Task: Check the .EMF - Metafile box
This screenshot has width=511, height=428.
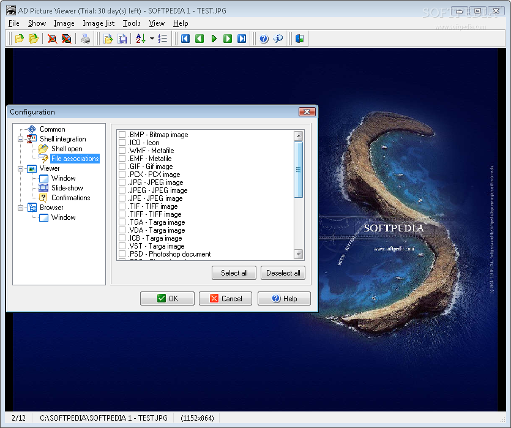Action: tap(122, 159)
